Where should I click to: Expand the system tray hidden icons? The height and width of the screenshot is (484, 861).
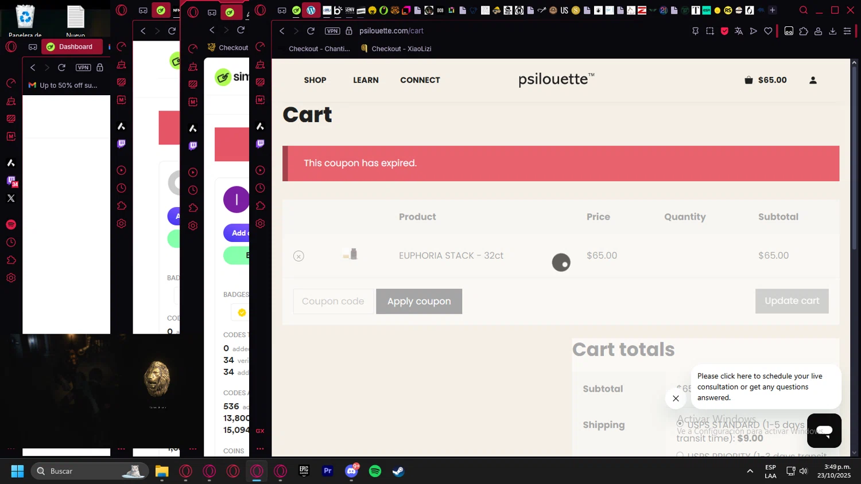[x=750, y=471]
